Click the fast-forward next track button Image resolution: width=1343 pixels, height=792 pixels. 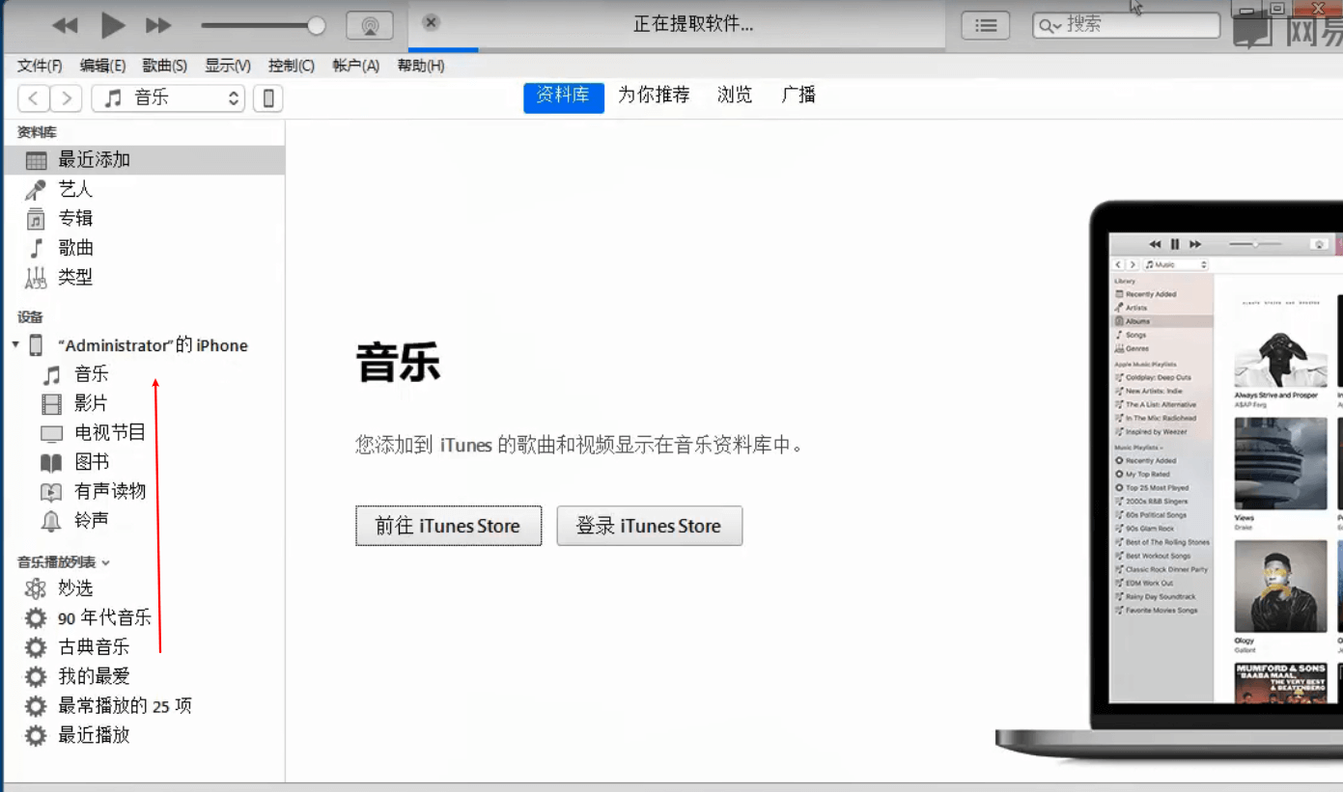click(x=158, y=26)
